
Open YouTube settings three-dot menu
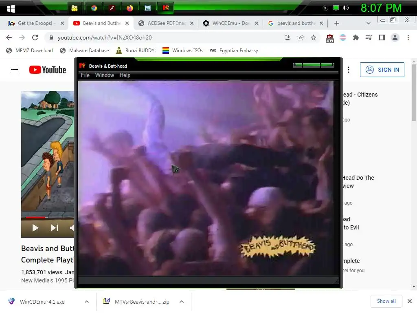349,70
